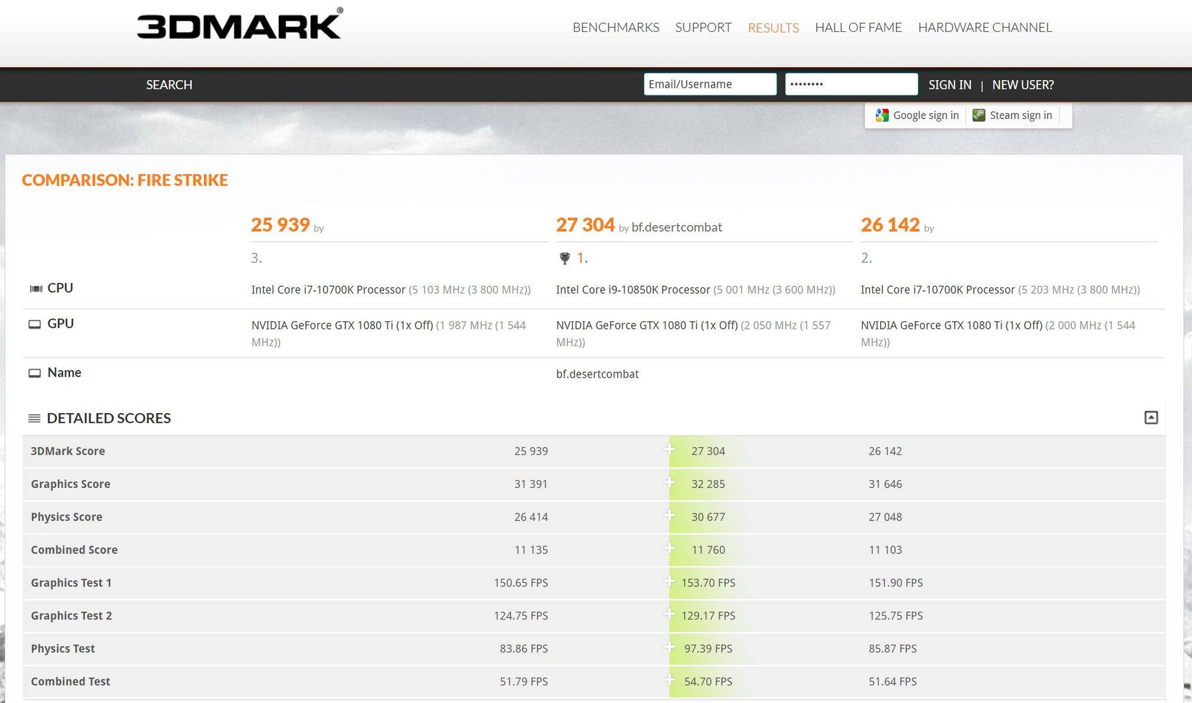The image size is (1192, 703).
Task: Click the 26 142 score heading
Action: [890, 225]
